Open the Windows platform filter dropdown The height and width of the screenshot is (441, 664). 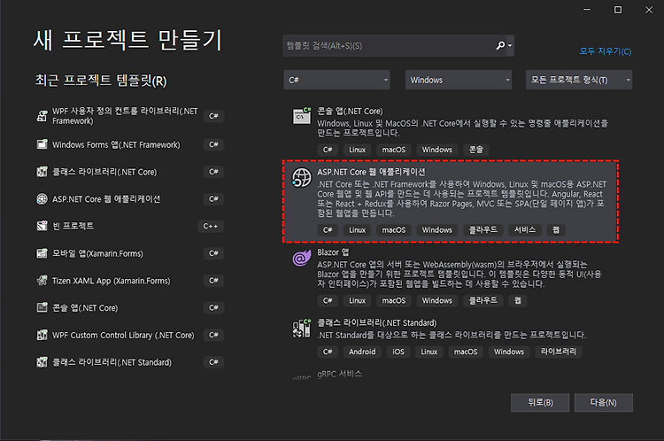pyautogui.click(x=459, y=80)
